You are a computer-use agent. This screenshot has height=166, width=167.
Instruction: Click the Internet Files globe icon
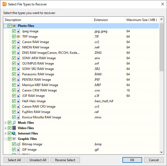(x=14, y=133)
